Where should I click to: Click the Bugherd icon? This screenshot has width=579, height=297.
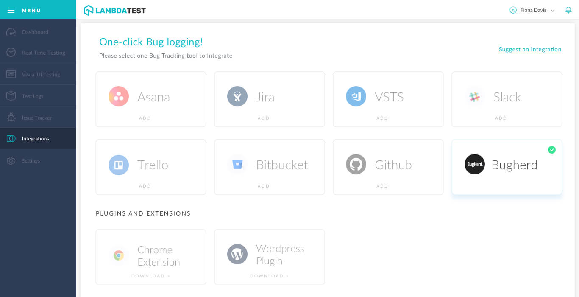point(475,164)
